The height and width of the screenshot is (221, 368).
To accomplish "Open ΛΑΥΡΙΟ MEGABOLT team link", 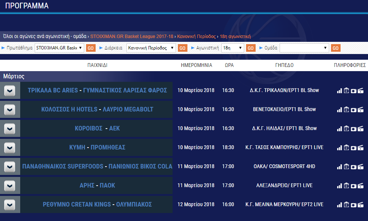I will point(128,109).
